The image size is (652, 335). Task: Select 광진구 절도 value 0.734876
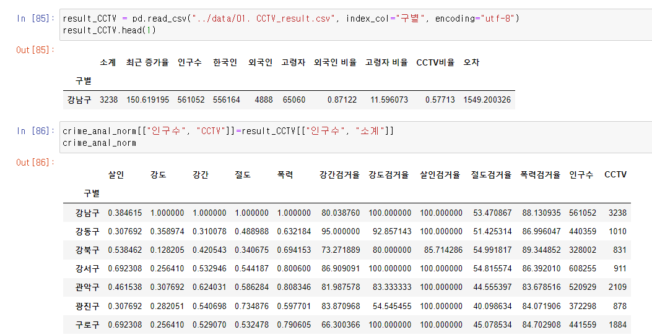click(x=251, y=306)
